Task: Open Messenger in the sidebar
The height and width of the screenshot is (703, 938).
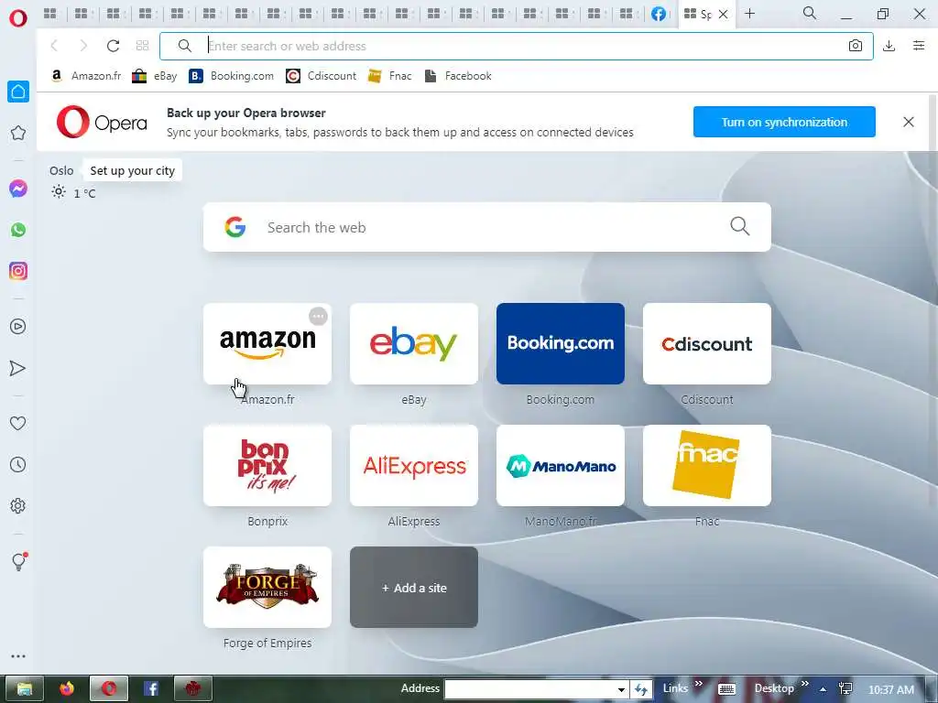Action: 18,189
